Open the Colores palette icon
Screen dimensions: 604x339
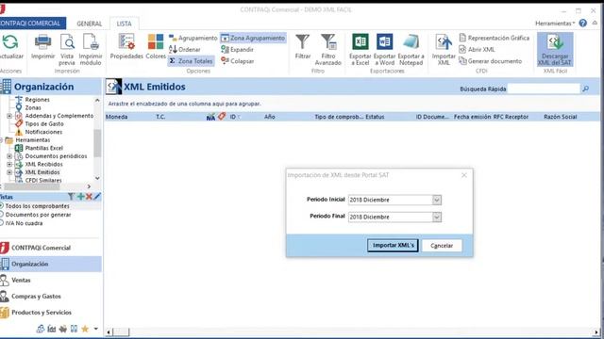click(x=155, y=42)
